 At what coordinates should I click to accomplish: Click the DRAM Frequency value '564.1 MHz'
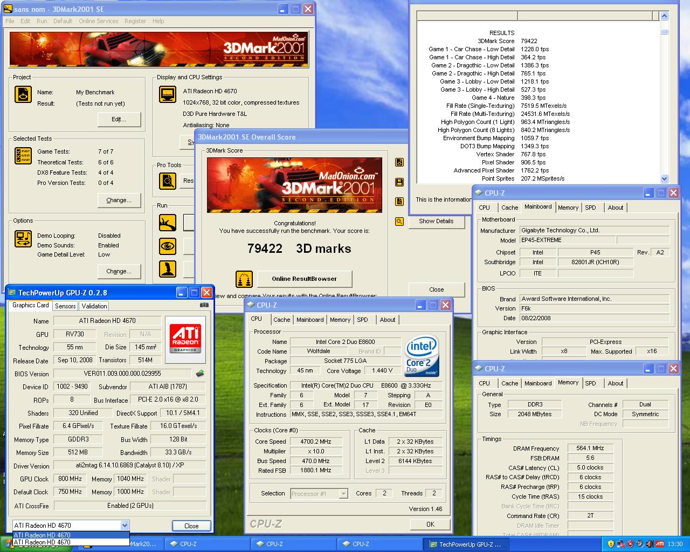tap(590, 448)
